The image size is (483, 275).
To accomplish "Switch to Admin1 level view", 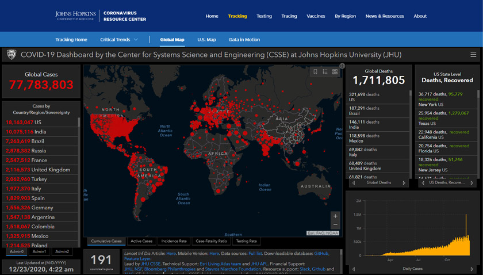I will [x=40, y=251].
